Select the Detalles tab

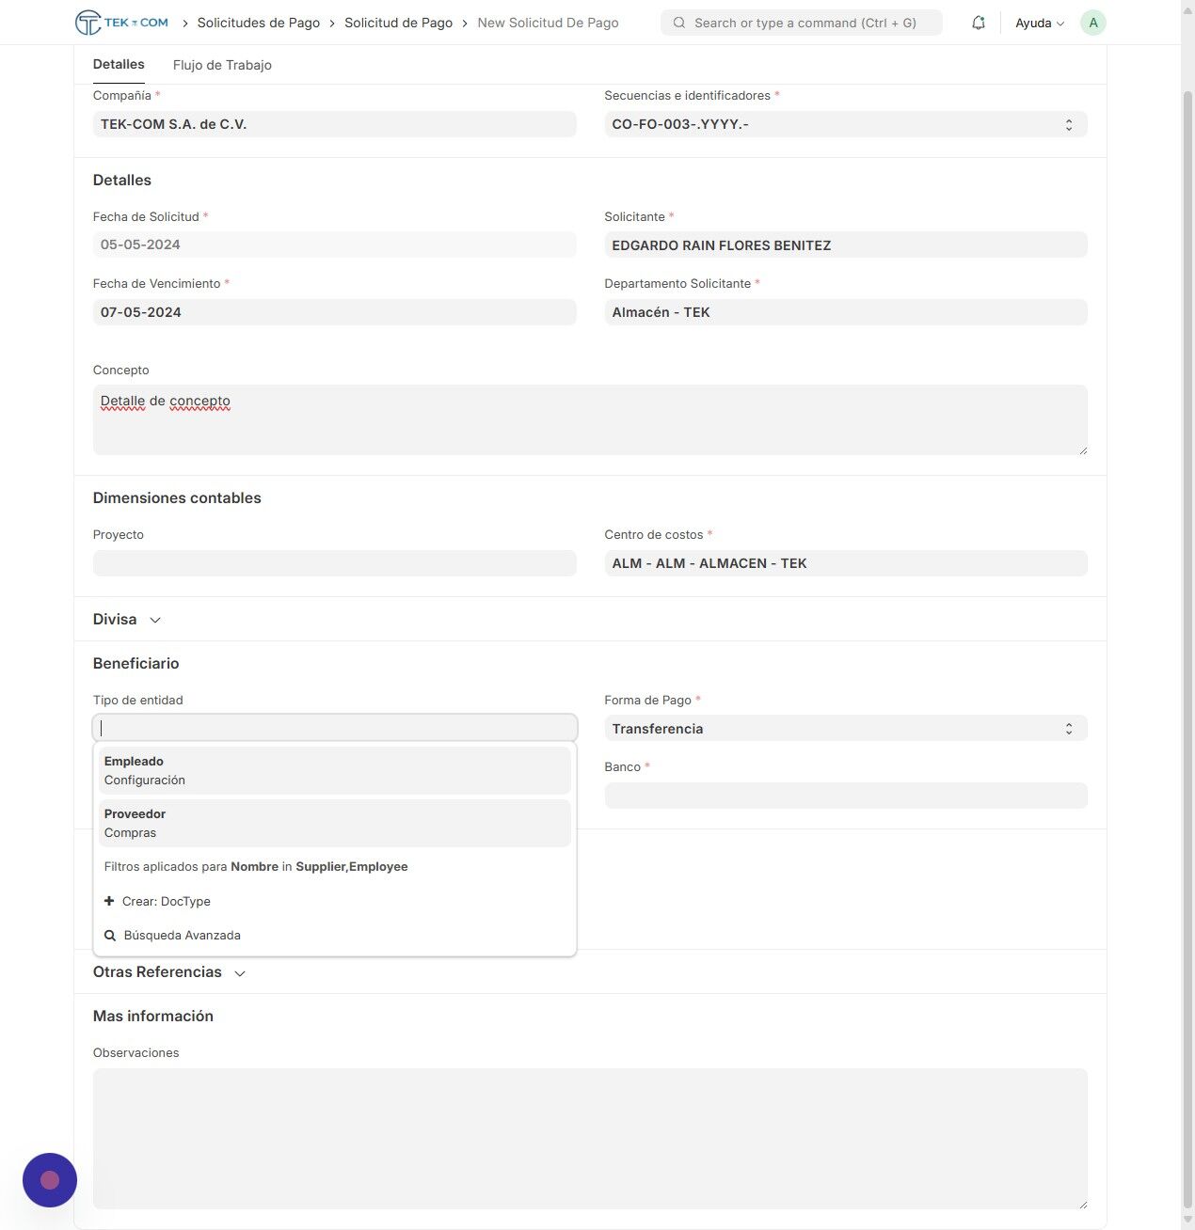pos(119,64)
